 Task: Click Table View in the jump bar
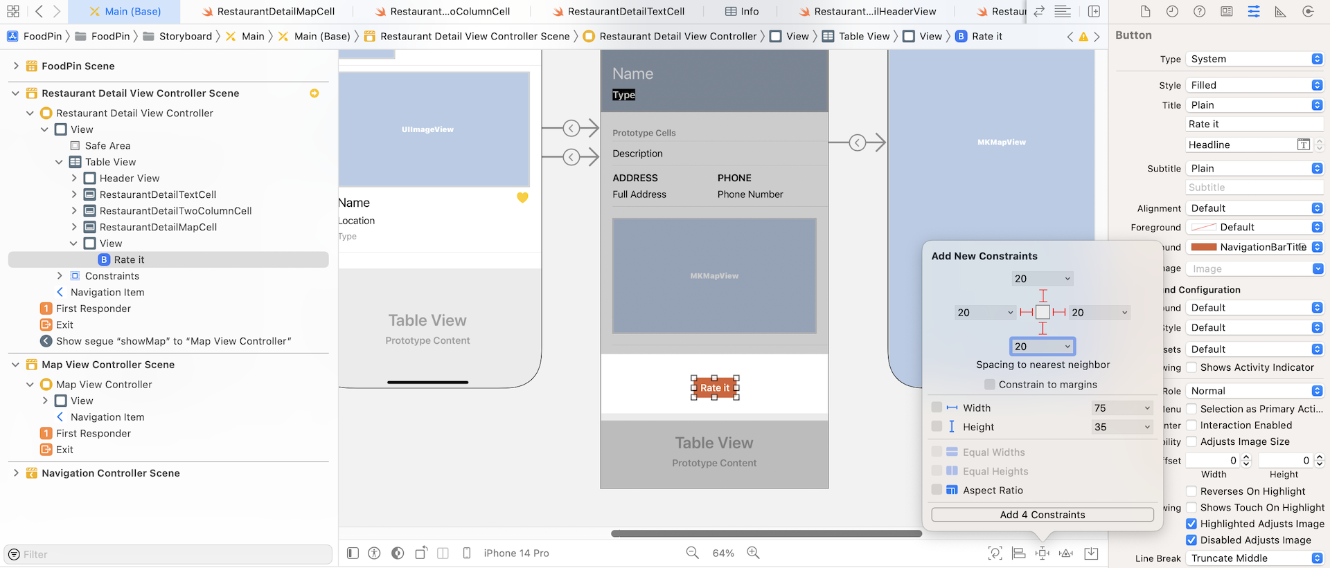[x=856, y=37]
